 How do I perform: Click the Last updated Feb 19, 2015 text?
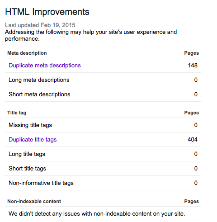click(40, 25)
